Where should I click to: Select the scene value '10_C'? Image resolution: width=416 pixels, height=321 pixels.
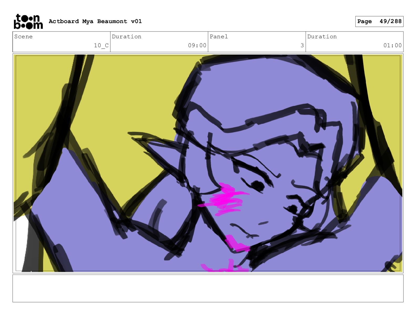pos(101,45)
